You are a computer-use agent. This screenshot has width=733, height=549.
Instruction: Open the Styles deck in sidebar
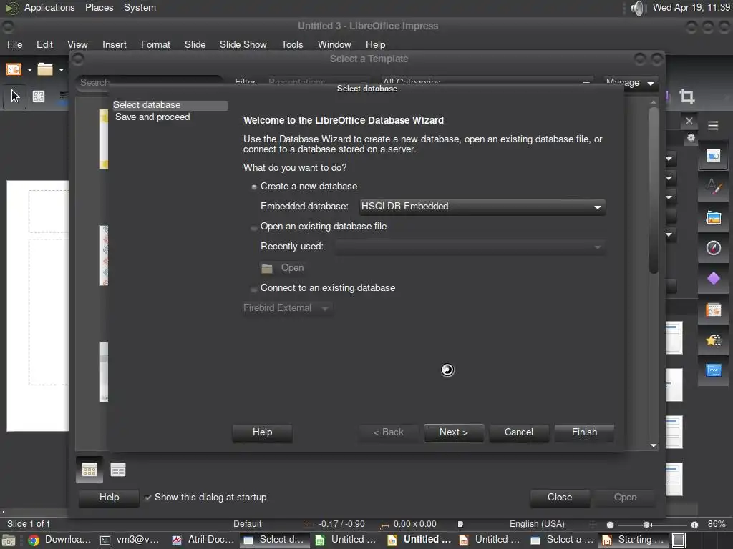[714, 187]
